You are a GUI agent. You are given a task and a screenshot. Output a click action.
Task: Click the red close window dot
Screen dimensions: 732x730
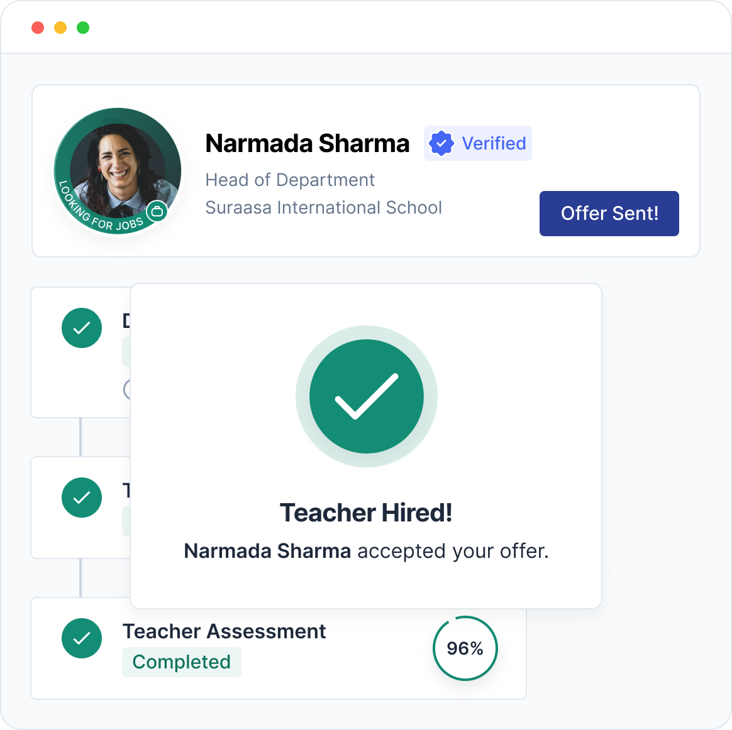(38, 28)
